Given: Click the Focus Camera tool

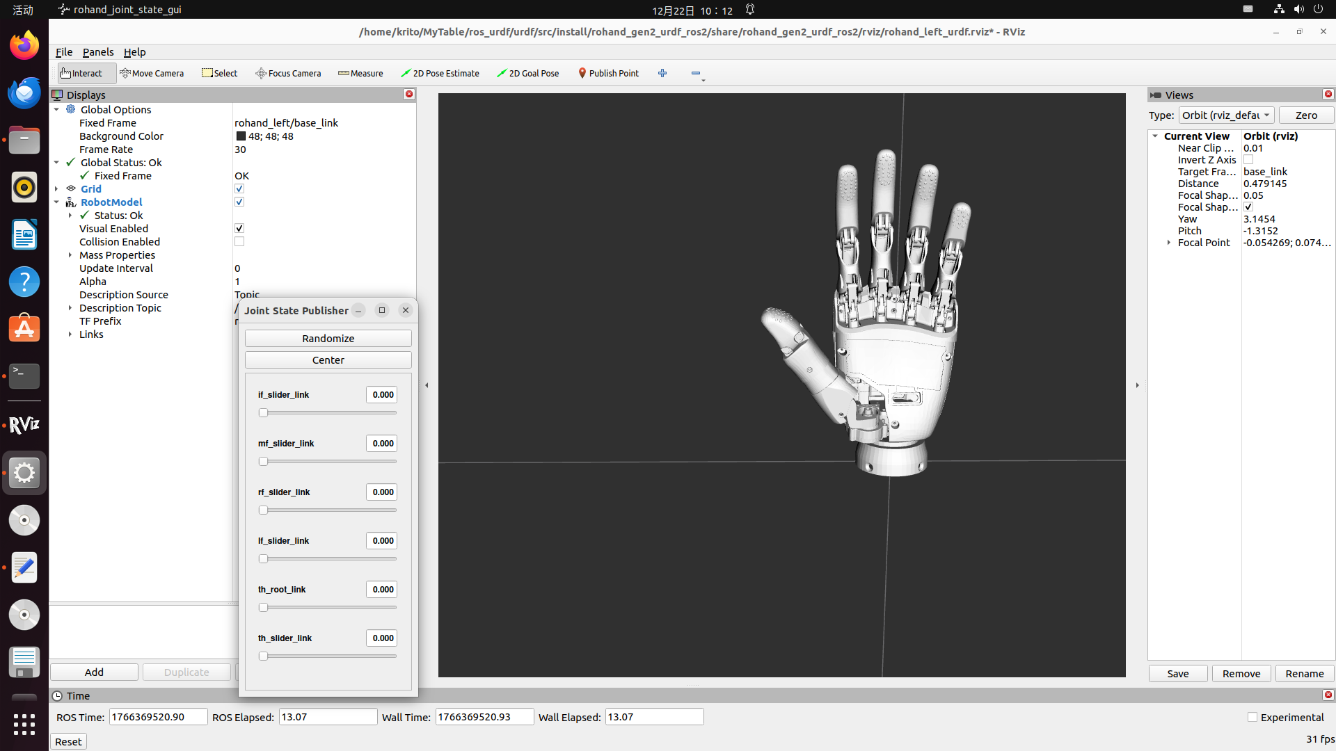Looking at the screenshot, I should coord(288,73).
